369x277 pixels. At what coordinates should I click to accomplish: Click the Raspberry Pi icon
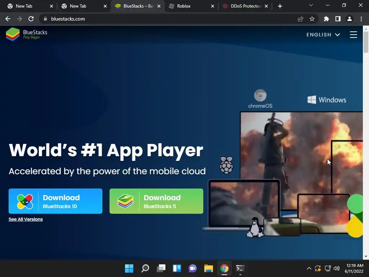tap(226, 165)
